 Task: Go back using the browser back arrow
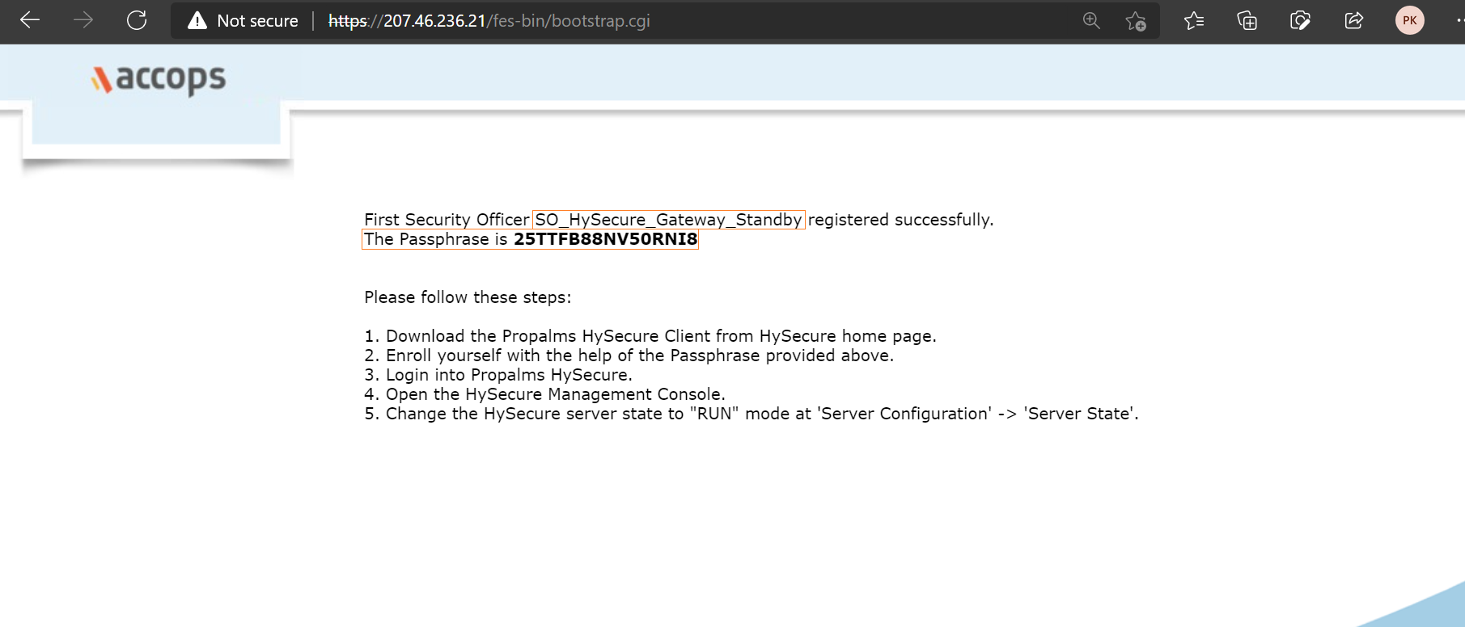pos(30,20)
